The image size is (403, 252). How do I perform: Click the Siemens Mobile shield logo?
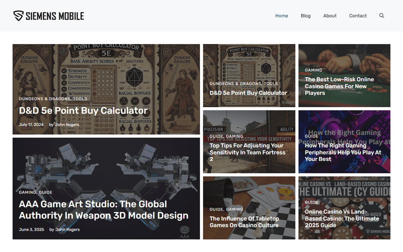click(19, 16)
